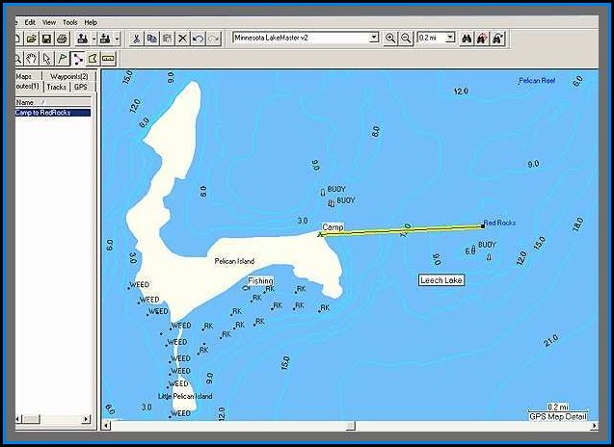Viewport: 614px width, 447px height.
Task: Copy the selected item
Action: tap(151, 39)
